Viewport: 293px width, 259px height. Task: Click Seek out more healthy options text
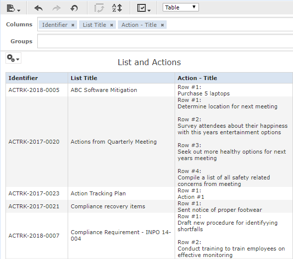click(232, 155)
